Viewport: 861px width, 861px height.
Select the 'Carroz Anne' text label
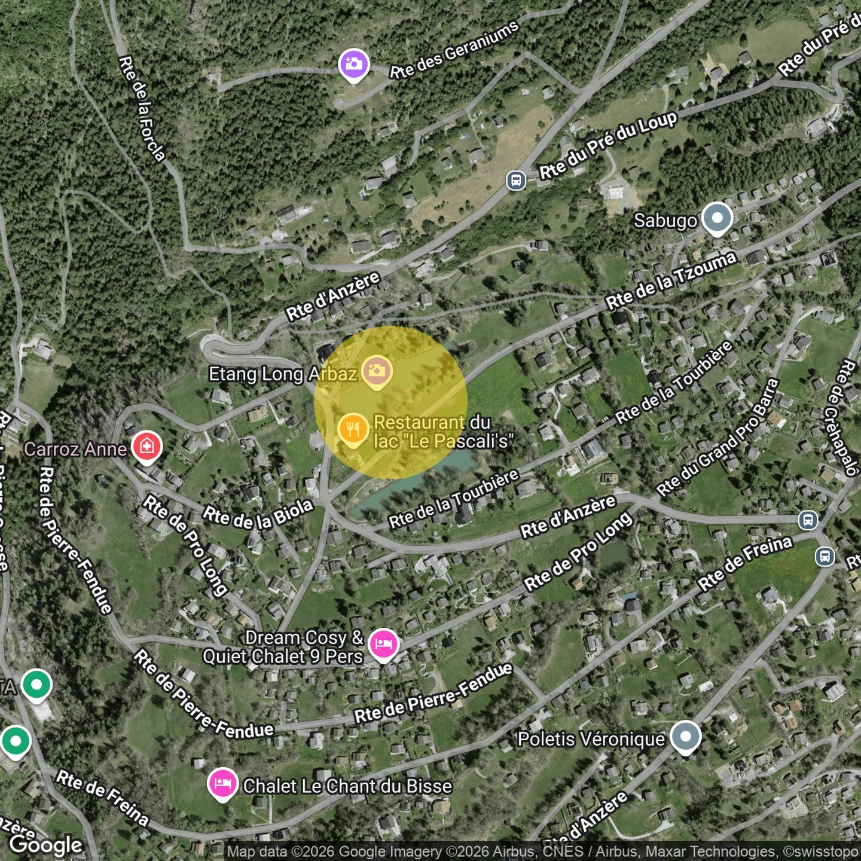click(75, 449)
